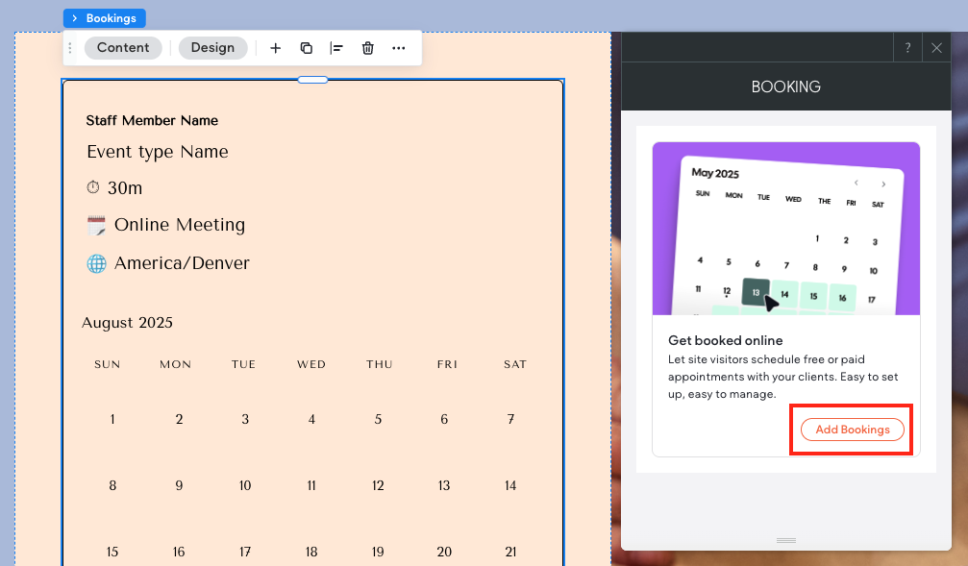
Task: Close the Booking panel with the X
Action: pyautogui.click(x=937, y=47)
